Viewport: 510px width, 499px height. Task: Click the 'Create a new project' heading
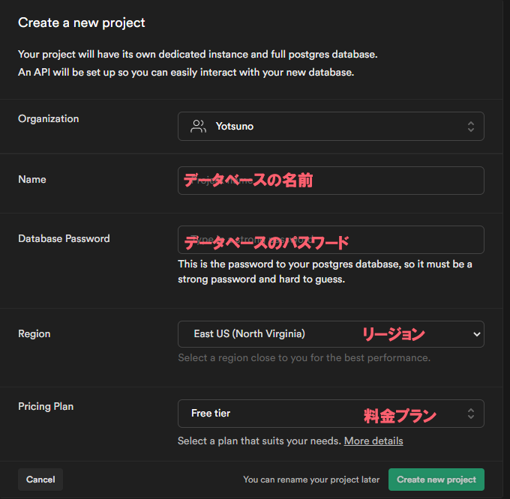click(82, 22)
